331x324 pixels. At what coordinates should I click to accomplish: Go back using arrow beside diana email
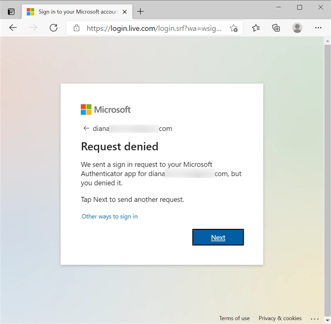86,128
